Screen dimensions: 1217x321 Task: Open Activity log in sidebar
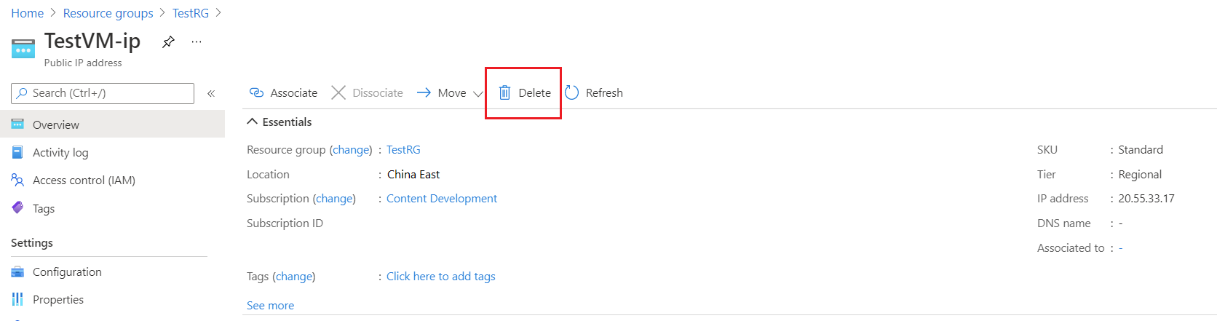60,153
